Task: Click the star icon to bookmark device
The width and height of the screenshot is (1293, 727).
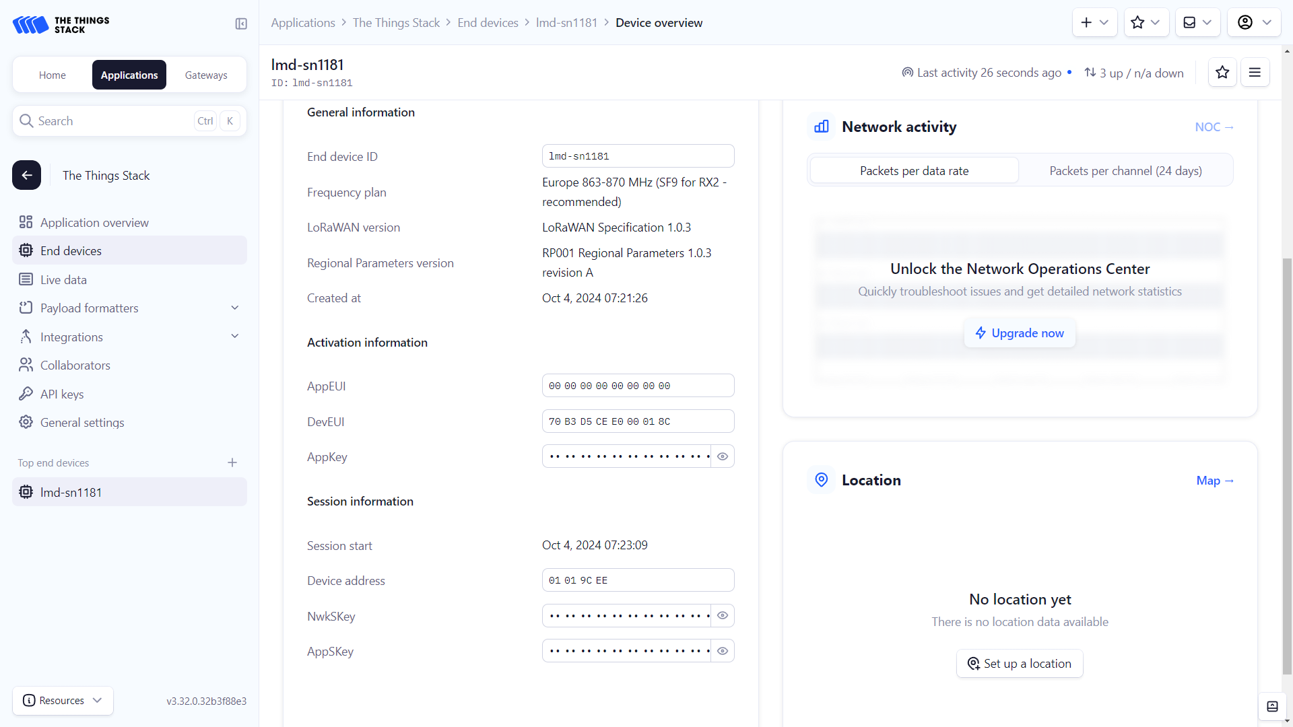Action: tap(1223, 73)
